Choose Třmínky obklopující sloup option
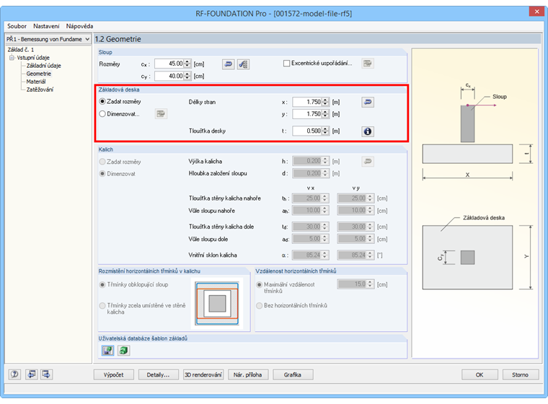548x404 pixels. coord(102,285)
